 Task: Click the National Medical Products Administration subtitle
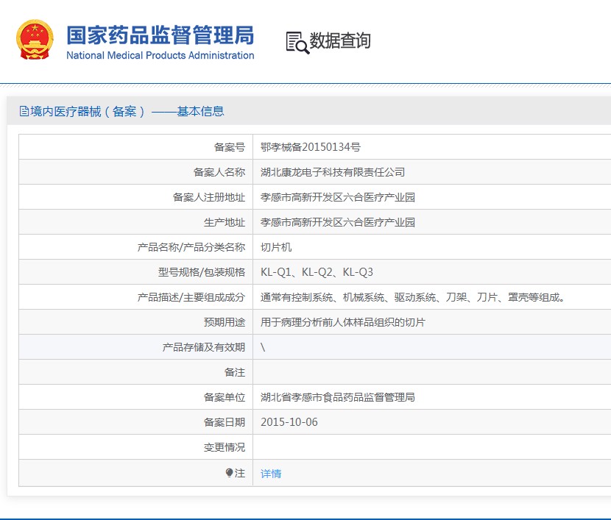click(160, 55)
